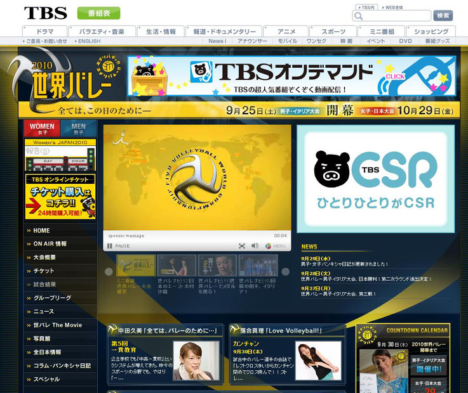Switch to the ENGLISH site link
Screen dimensions: 468x393
coord(88,41)
